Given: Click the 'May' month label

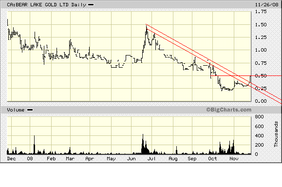Looking at the screenshot, I should (x=111, y=159).
